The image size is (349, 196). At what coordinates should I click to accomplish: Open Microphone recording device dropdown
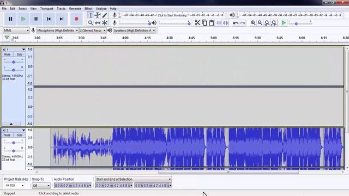click(57, 30)
